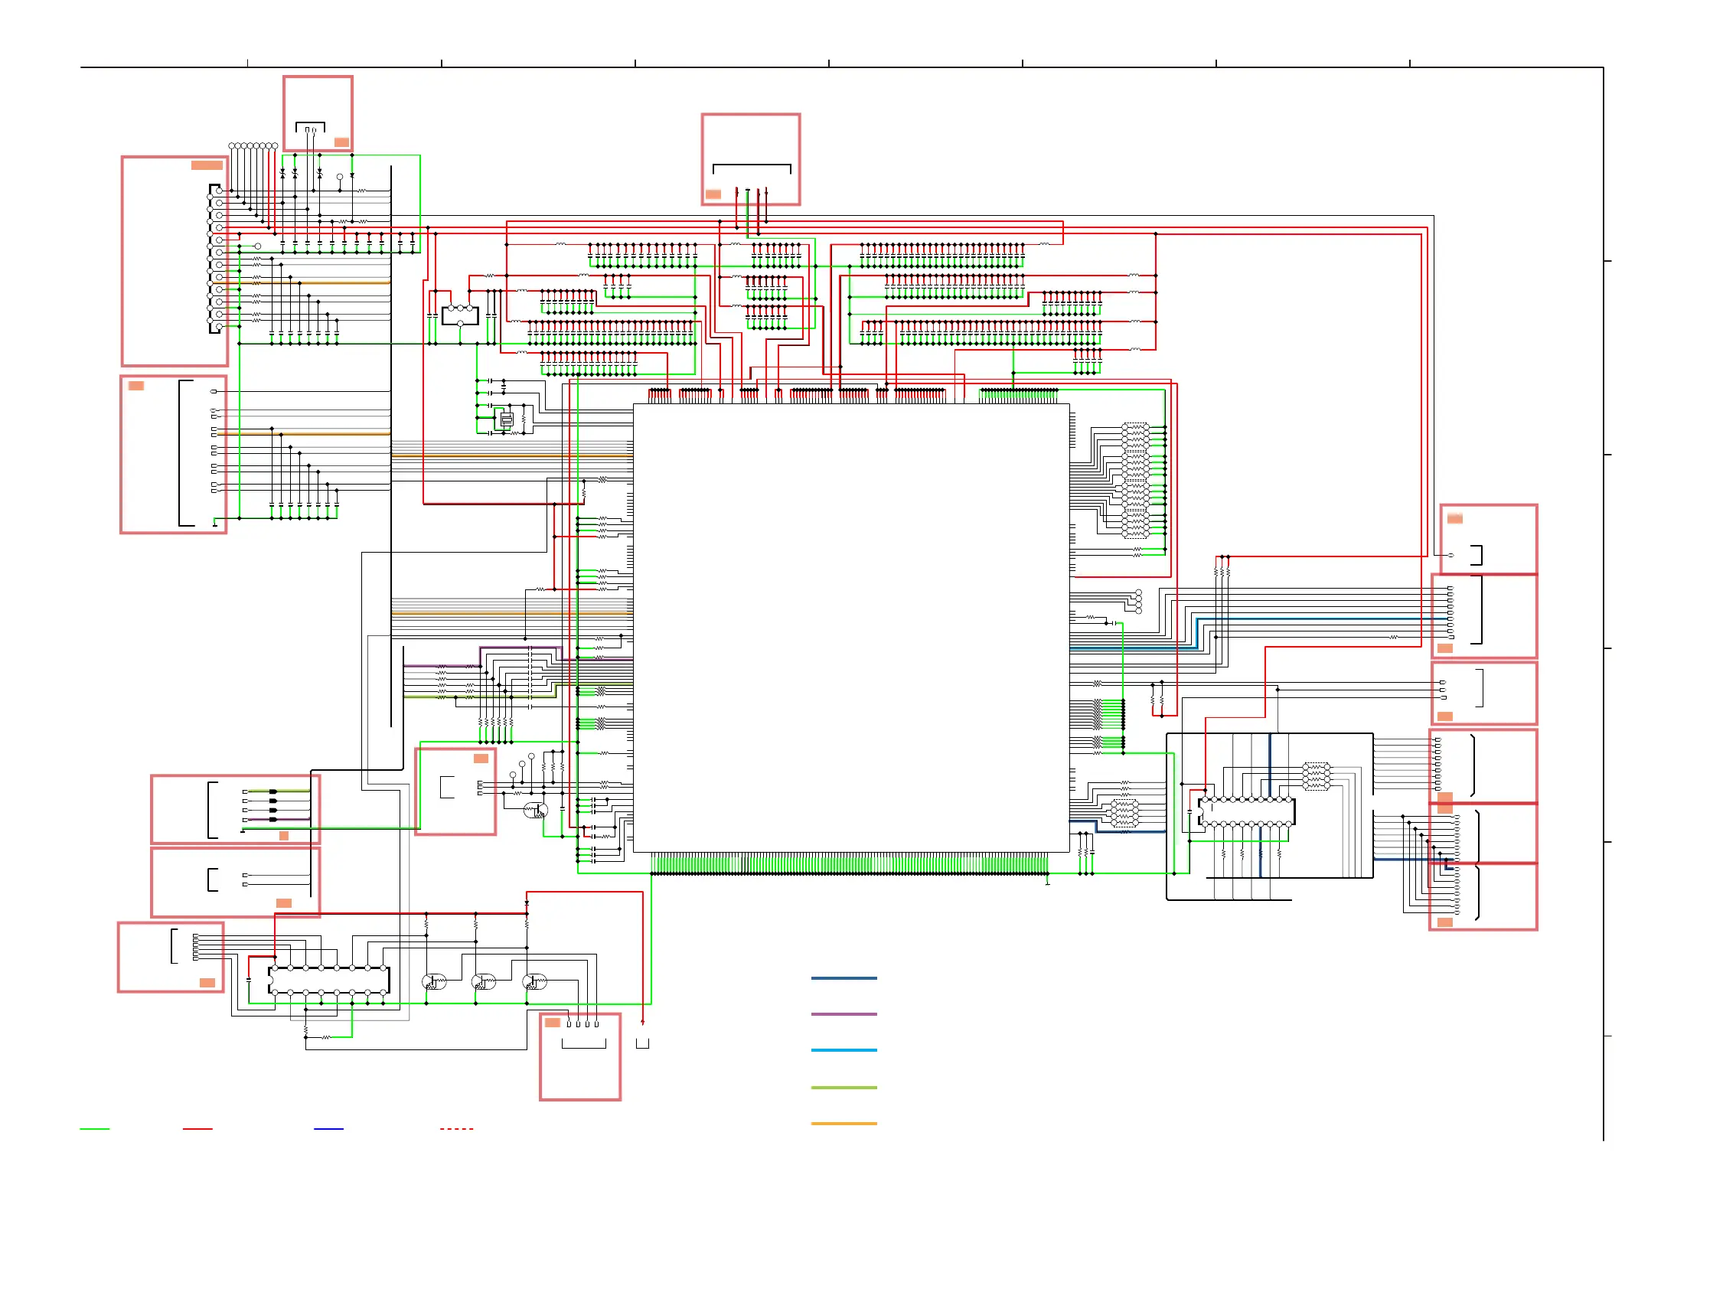
Task: Select the crystal oscillator symbol left of main chip
Action: 506,420
